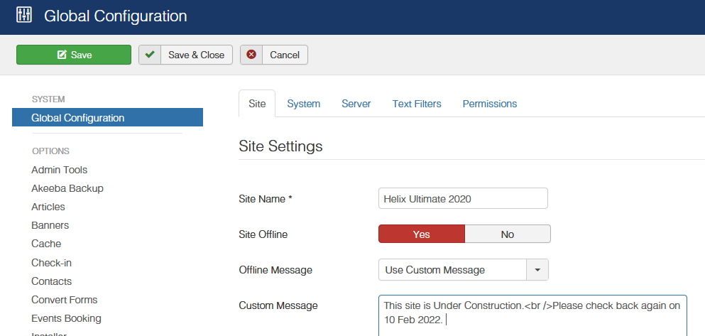
Task: Open the Offline Message dropdown arrow
Action: [x=537, y=270]
